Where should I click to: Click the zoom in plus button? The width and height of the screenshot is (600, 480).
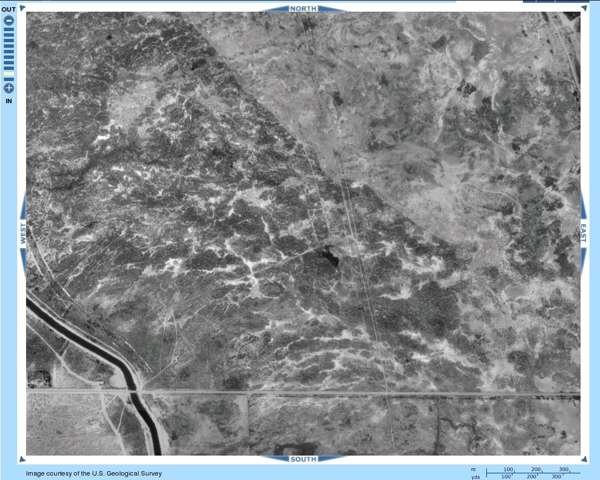point(9,88)
